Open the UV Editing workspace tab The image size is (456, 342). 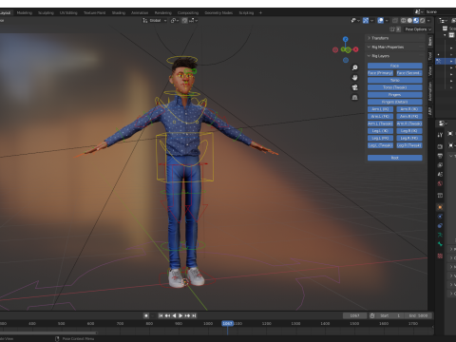pos(68,13)
